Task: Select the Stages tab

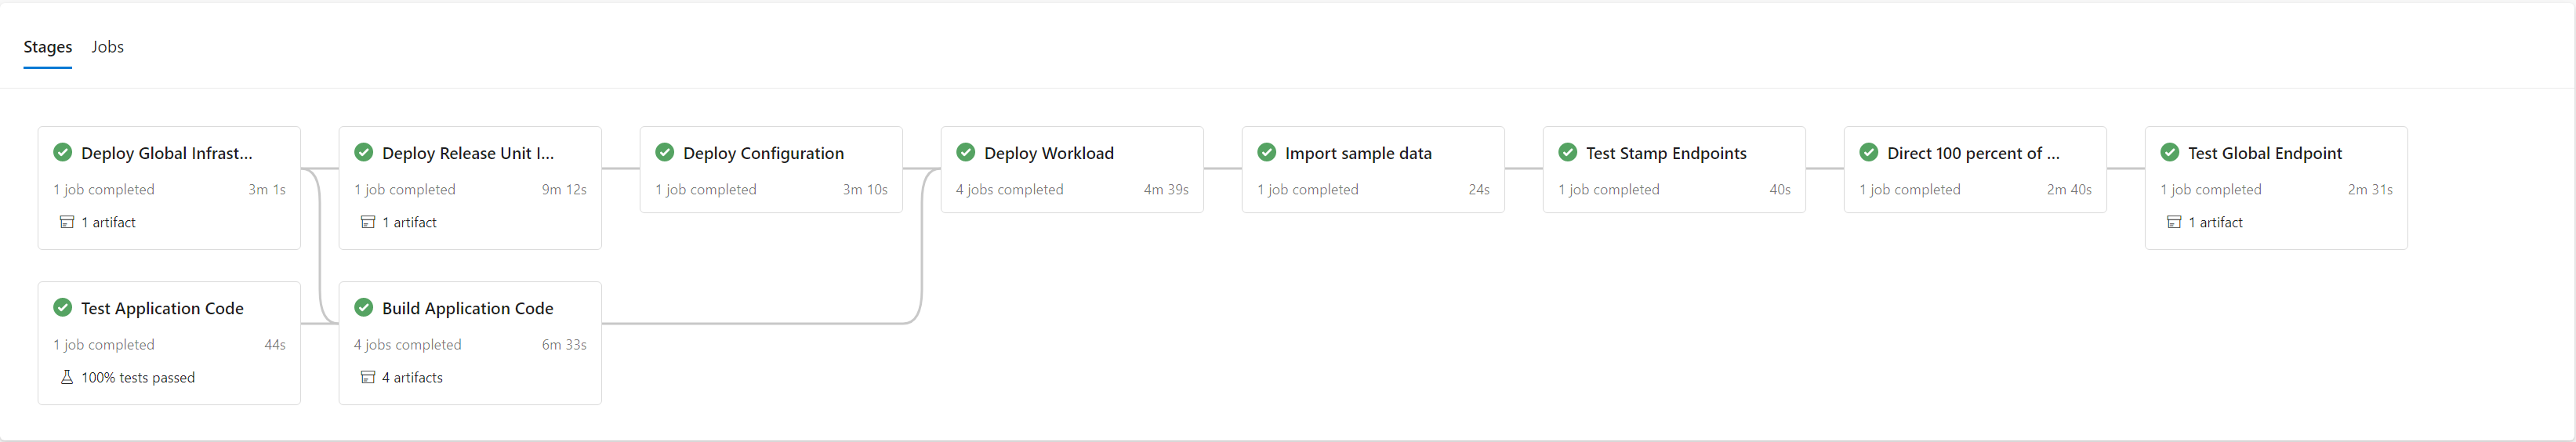Action: click(48, 47)
